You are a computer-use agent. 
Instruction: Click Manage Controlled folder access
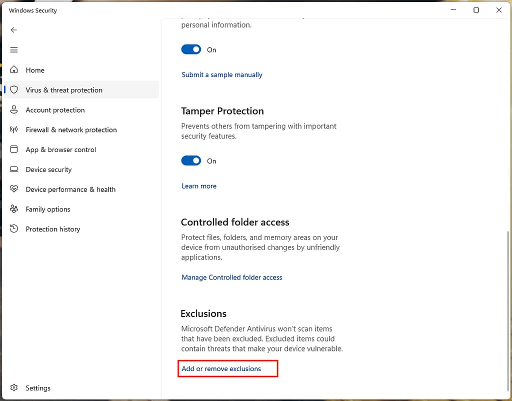pos(231,277)
